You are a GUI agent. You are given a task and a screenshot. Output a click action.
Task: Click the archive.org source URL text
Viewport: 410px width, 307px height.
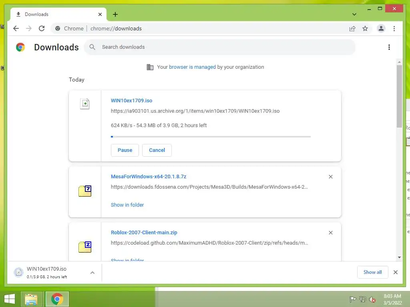pyautogui.click(x=195, y=111)
